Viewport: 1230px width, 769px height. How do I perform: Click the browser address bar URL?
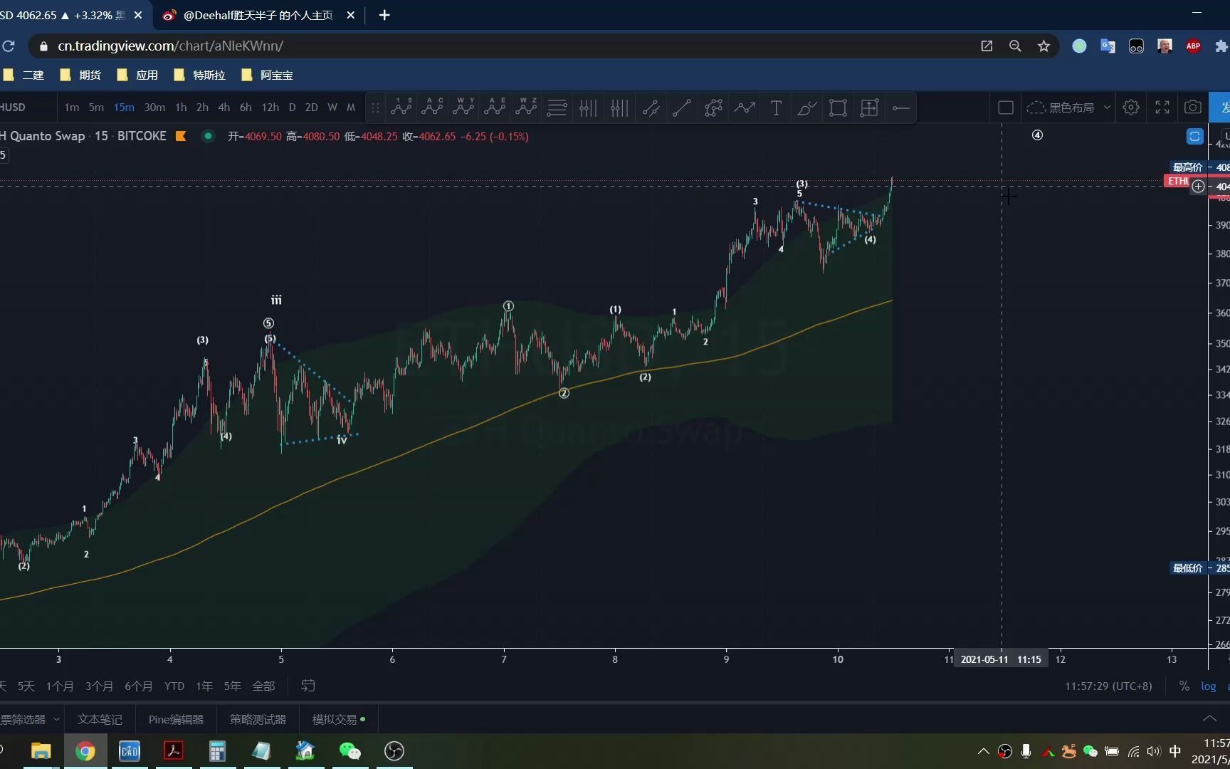coord(171,46)
